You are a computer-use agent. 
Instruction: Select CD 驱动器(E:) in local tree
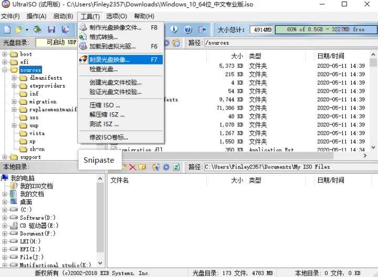point(39,226)
